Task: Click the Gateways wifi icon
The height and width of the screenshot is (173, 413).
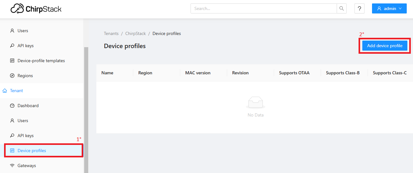Action: pos(12,166)
